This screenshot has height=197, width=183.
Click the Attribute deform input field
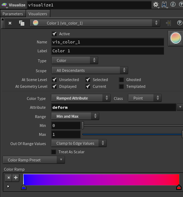click(x=113, y=107)
